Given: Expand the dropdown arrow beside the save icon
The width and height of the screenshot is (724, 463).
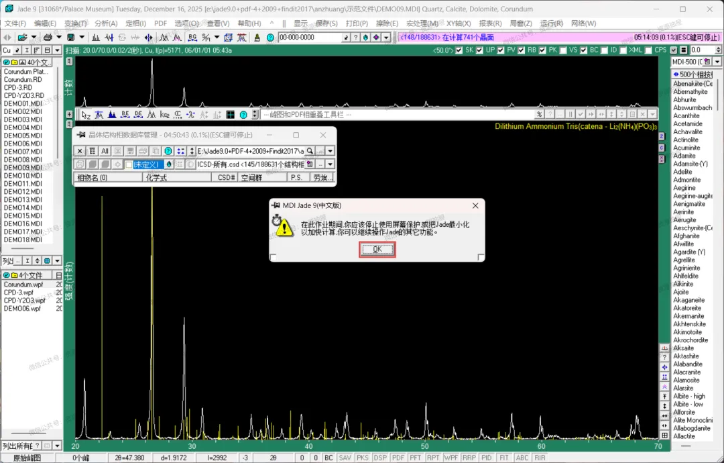Looking at the screenshot, I should [82, 38].
